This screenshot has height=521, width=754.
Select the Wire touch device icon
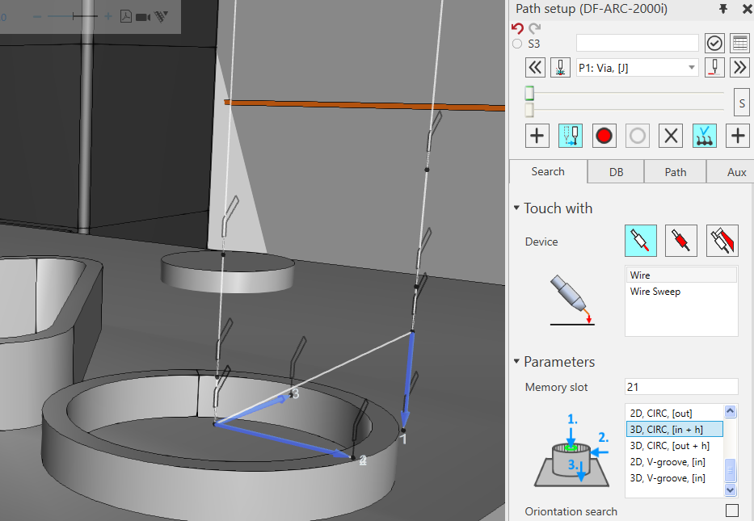coord(641,241)
